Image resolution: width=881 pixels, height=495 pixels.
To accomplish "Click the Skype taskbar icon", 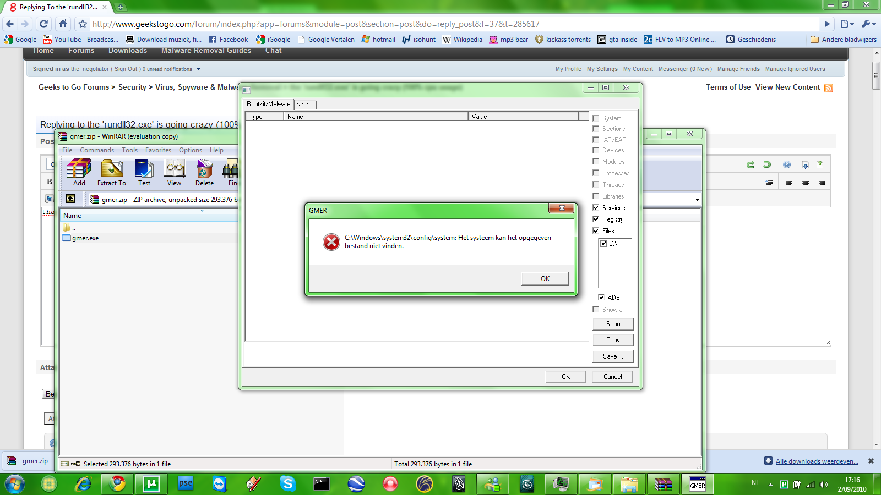I will click(x=287, y=484).
